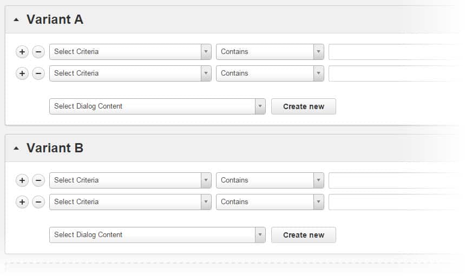Click the plus icon on Variant B's second row
The width and height of the screenshot is (465, 276).
pyautogui.click(x=22, y=202)
